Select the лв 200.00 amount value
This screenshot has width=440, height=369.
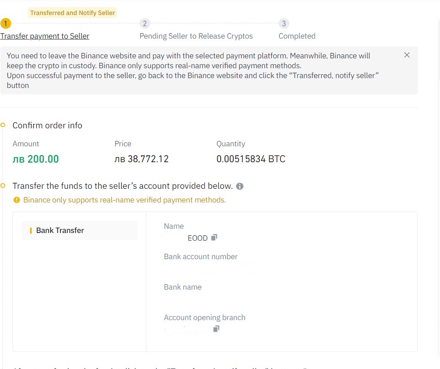36,159
